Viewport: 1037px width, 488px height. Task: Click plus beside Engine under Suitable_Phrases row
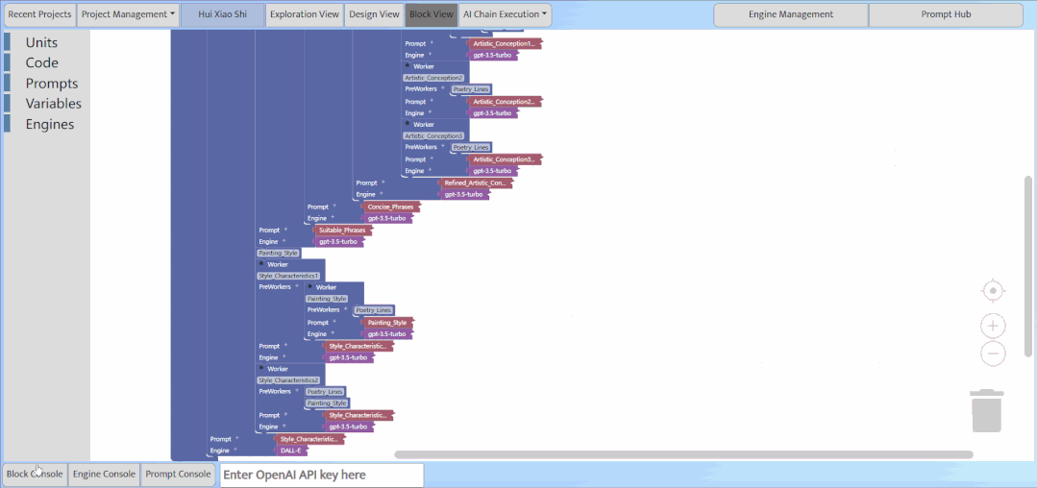click(x=284, y=241)
